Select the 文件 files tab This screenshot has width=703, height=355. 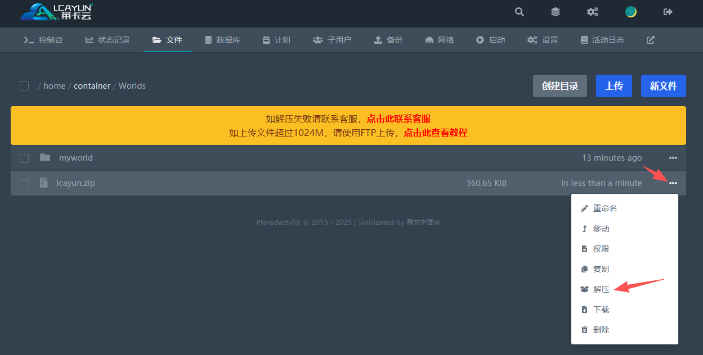pos(167,40)
